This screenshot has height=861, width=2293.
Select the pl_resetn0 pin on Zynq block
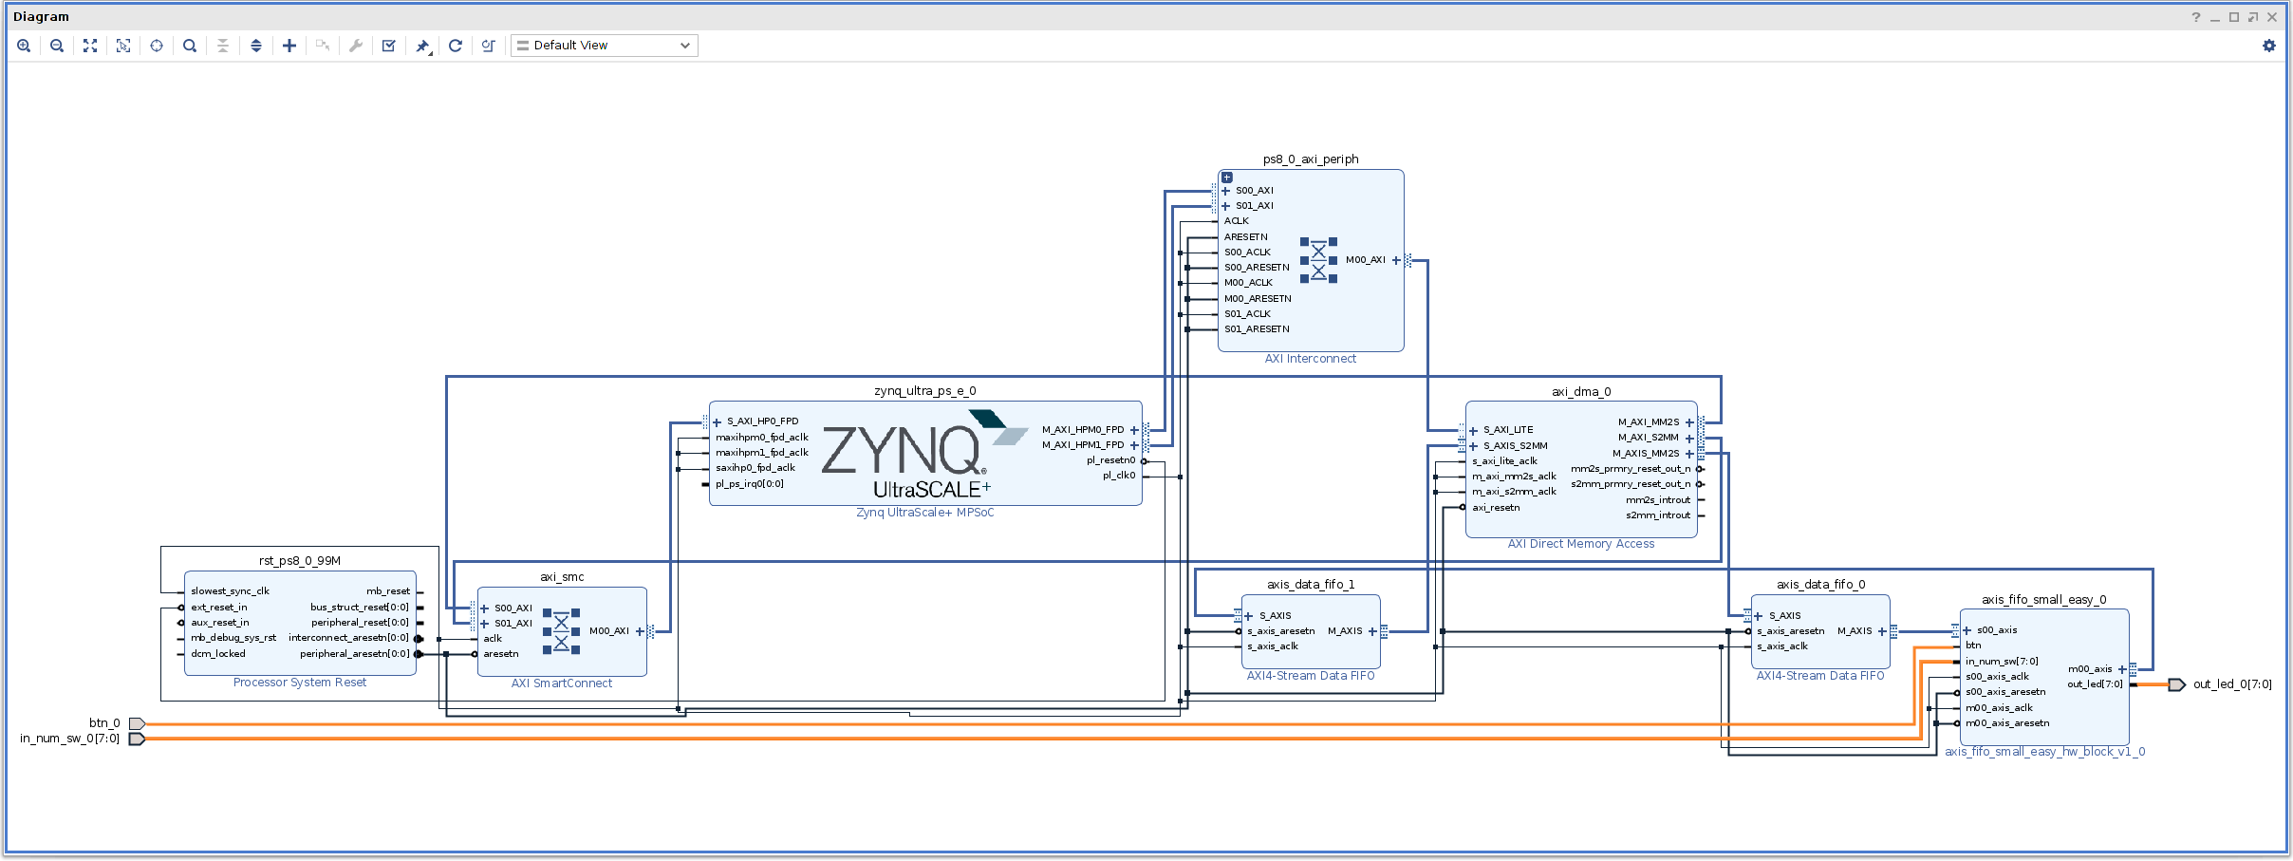pyautogui.click(x=1111, y=460)
